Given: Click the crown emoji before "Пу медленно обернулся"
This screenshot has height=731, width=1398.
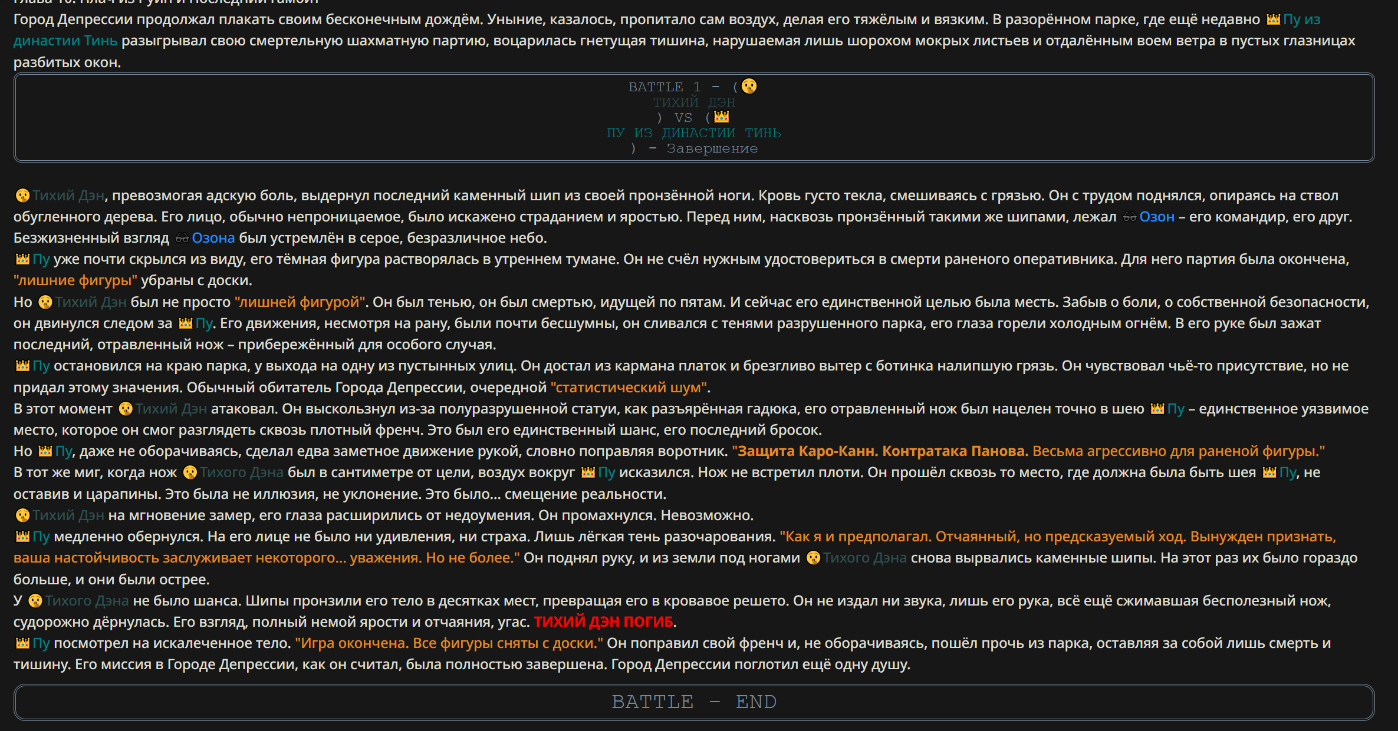Looking at the screenshot, I should point(22,537).
